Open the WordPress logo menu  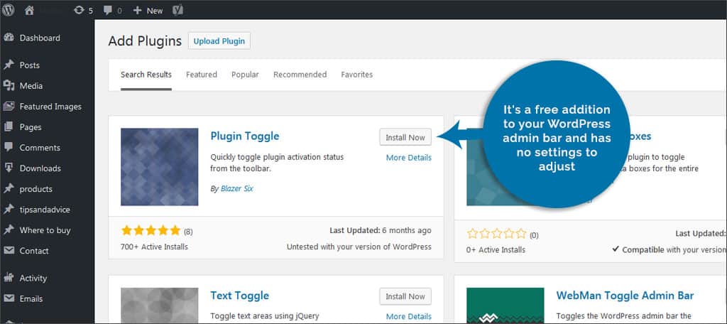[x=8, y=10]
